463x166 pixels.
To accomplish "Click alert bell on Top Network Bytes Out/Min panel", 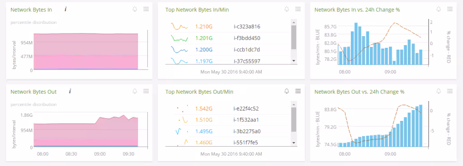I will pyautogui.click(x=286, y=91).
